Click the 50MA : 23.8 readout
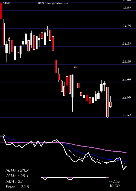The height and width of the screenshot is (191, 136). point(17,171)
